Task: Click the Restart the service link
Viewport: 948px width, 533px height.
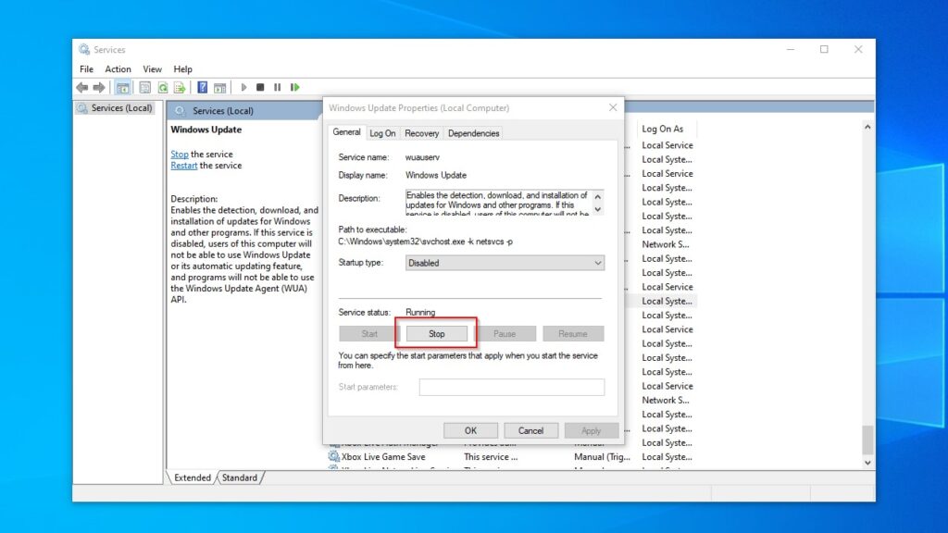Action: [183, 165]
